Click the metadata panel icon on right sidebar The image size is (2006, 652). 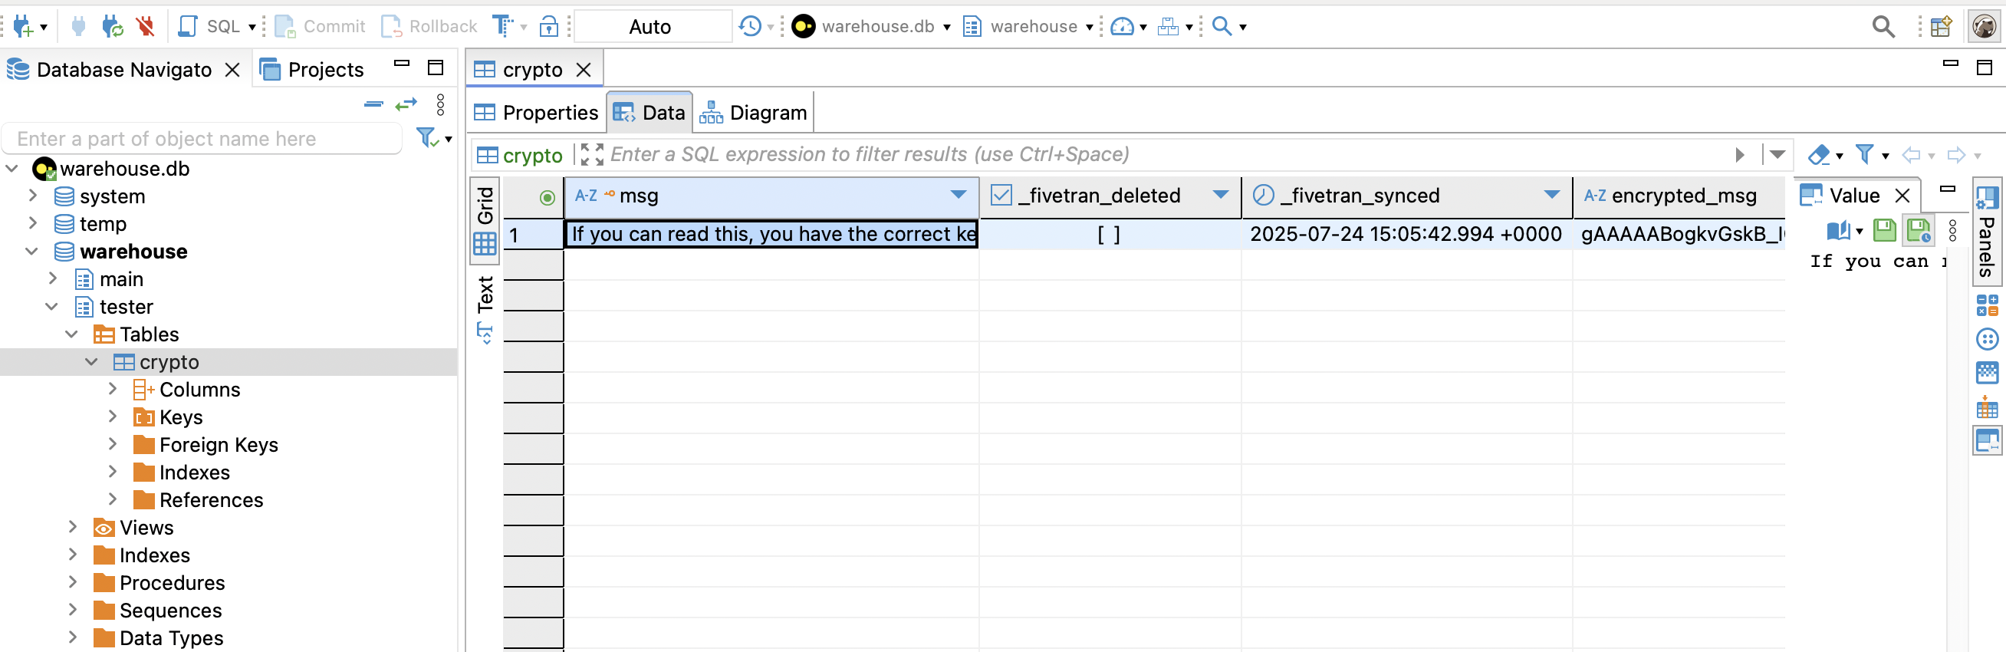(1988, 374)
